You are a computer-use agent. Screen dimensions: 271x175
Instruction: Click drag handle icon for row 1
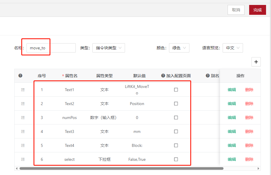[23, 90]
